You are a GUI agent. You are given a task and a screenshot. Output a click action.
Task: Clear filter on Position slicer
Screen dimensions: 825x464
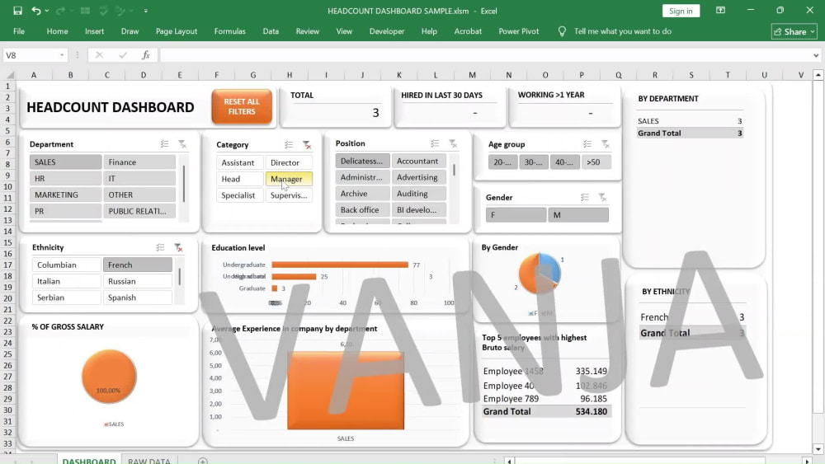point(452,143)
